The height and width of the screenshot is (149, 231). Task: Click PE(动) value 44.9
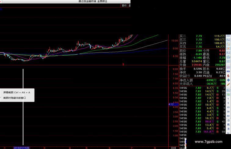(222, 76)
